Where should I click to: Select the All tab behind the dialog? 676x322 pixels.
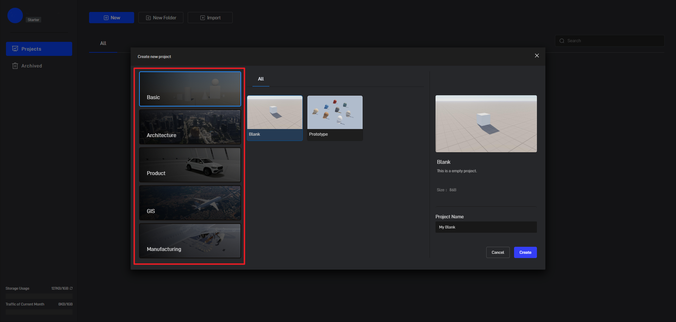[103, 44]
